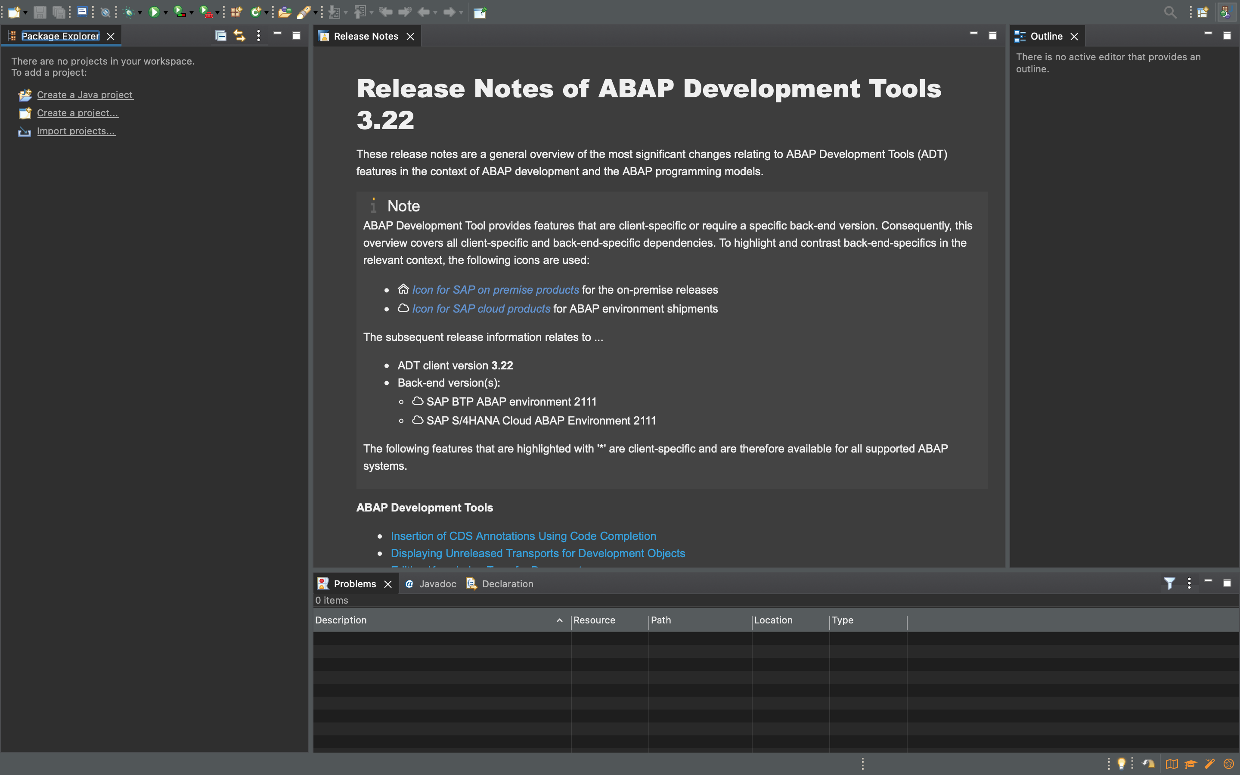The image size is (1240, 775).
Task: Select the Java perspective button
Action: pyautogui.click(x=1226, y=12)
